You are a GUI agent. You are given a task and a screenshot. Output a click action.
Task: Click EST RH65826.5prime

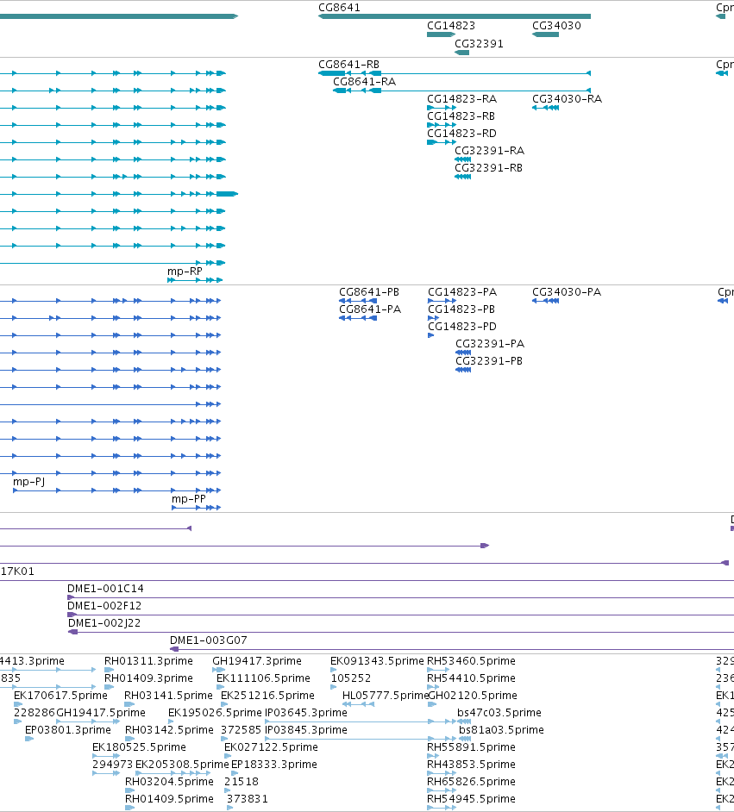(472, 782)
